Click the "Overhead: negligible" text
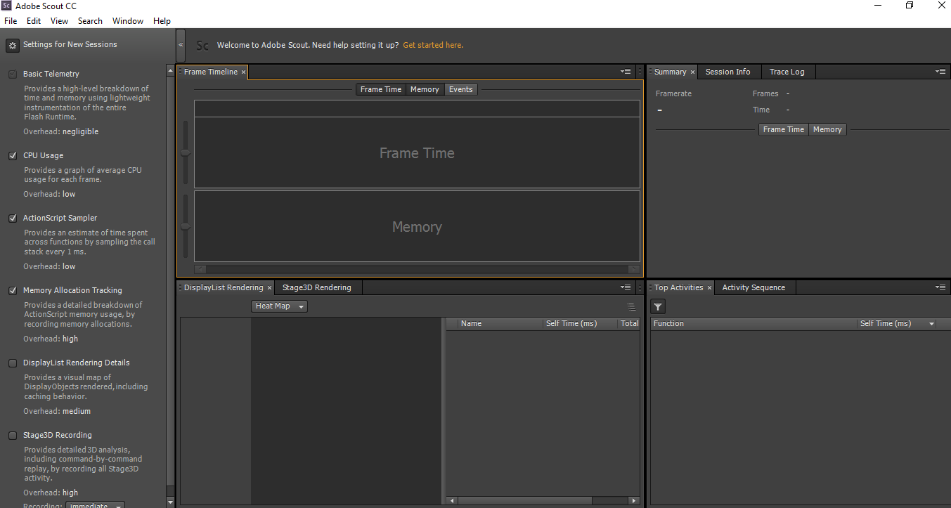This screenshot has width=951, height=508. pyautogui.click(x=61, y=131)
